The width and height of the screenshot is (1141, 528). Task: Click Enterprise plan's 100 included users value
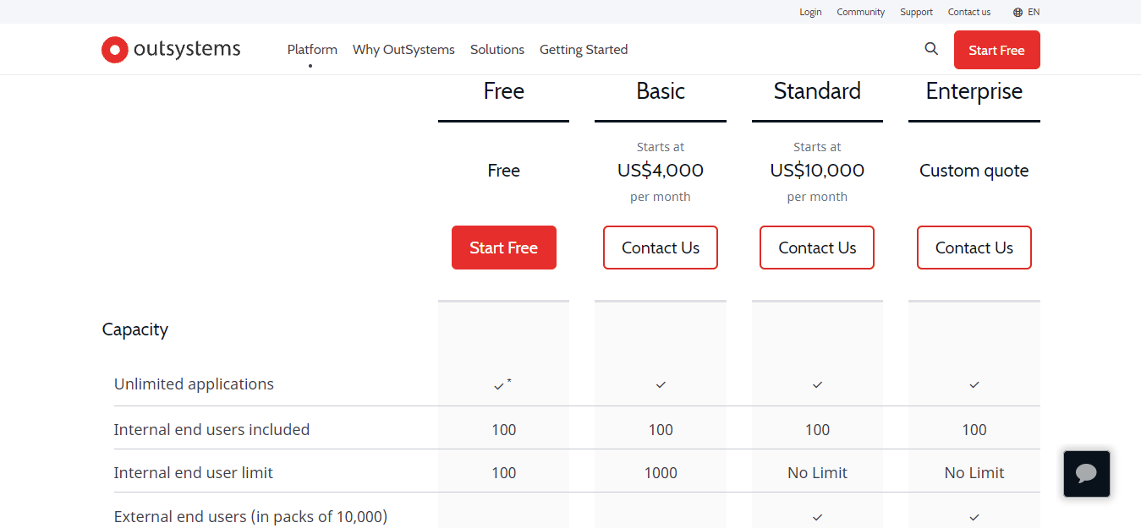[974, 429]
